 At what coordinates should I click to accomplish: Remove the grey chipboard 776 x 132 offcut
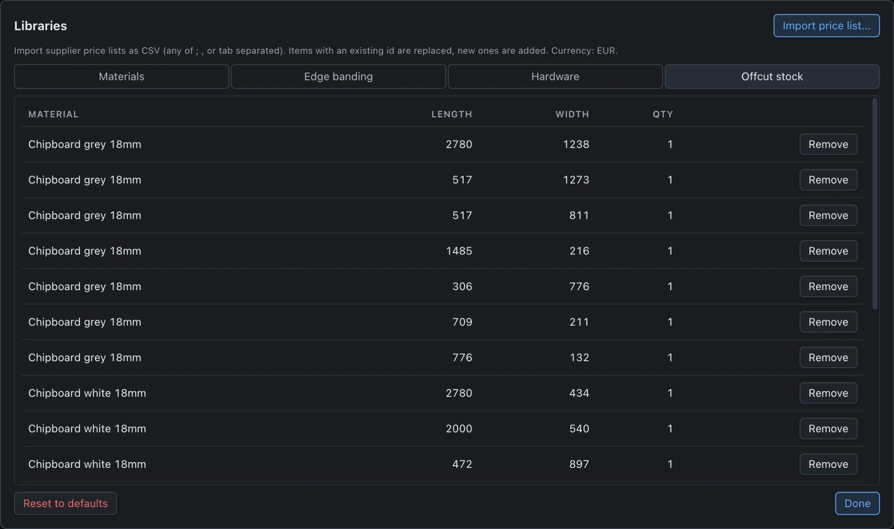click(x=828, y=358)
